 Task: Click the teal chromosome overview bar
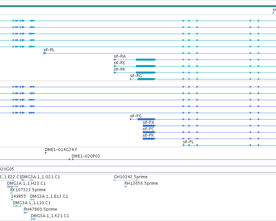(x=138, y=6)
